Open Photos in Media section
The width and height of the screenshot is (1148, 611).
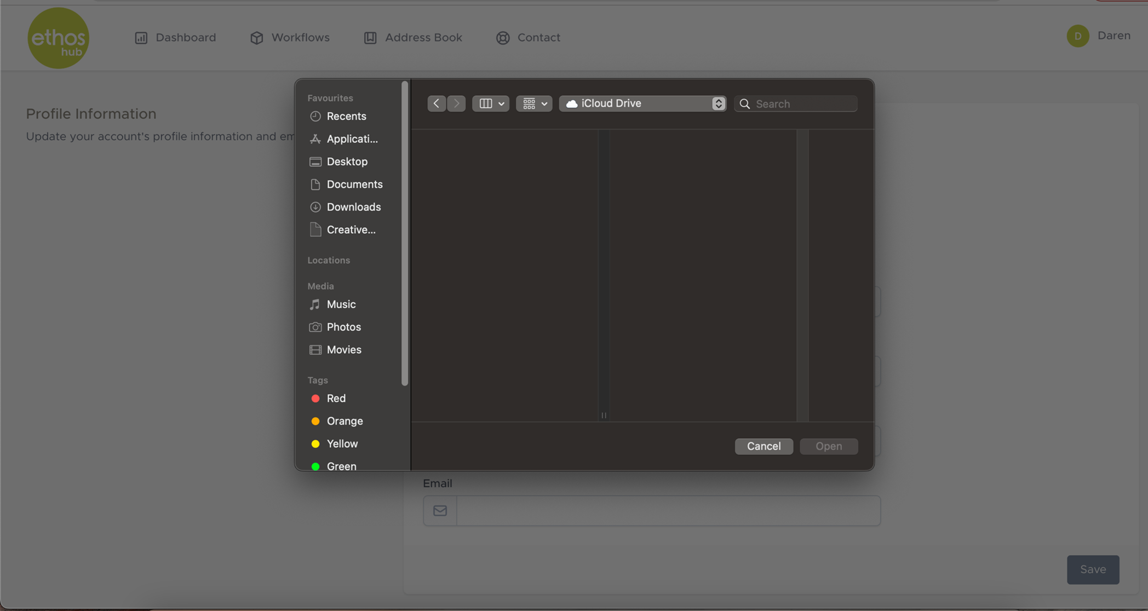pyautogui.click(x=343, y=327)
